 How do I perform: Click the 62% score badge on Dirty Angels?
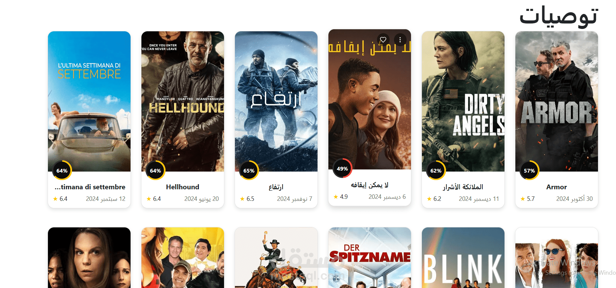tap(436, 171)
